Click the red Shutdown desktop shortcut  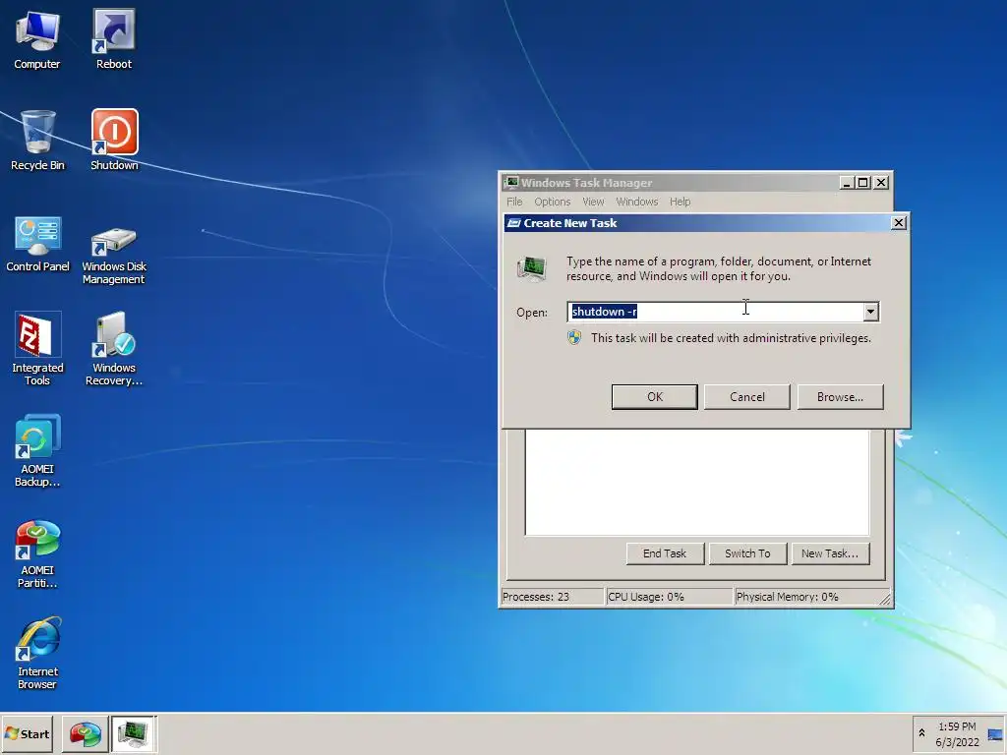(x=114, y=140)
